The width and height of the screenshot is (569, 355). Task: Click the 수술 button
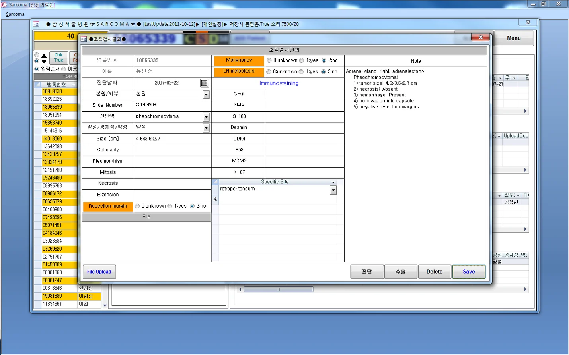coord(401,272)
